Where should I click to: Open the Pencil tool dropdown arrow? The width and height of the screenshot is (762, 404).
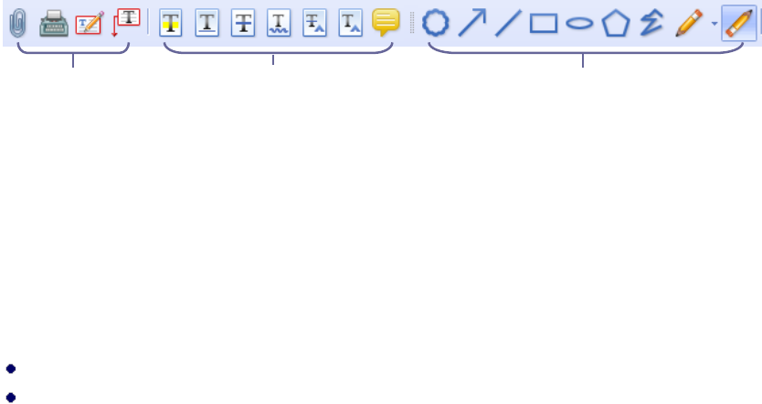click(714, 24)
